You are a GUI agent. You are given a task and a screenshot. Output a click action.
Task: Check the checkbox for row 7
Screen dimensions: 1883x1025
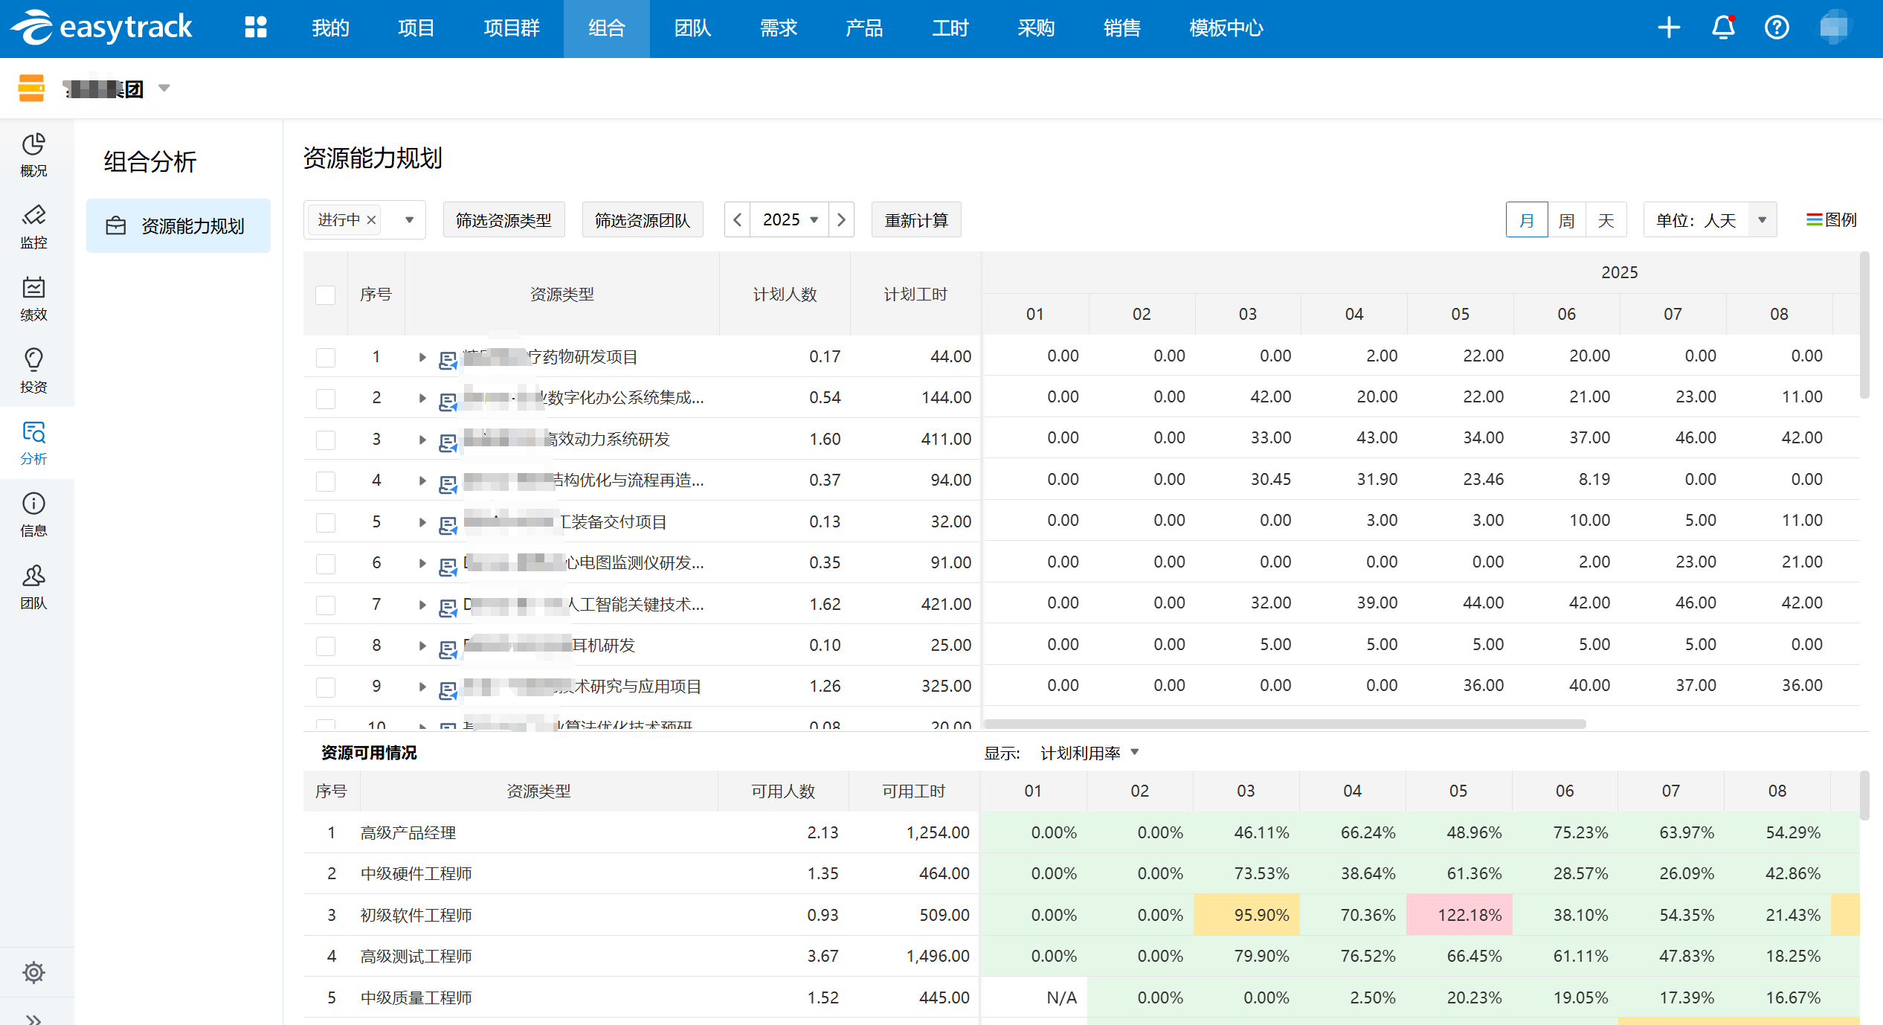click(325, 605)
